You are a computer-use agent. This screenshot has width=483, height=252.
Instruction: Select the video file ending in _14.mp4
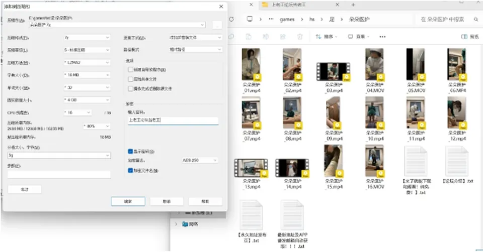coord(292,174)
